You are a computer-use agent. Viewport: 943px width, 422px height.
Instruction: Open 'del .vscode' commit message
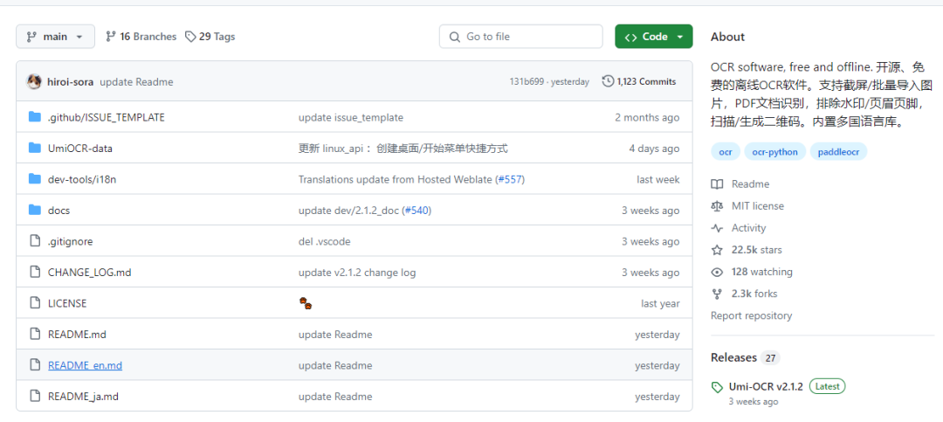coord(324,241)
